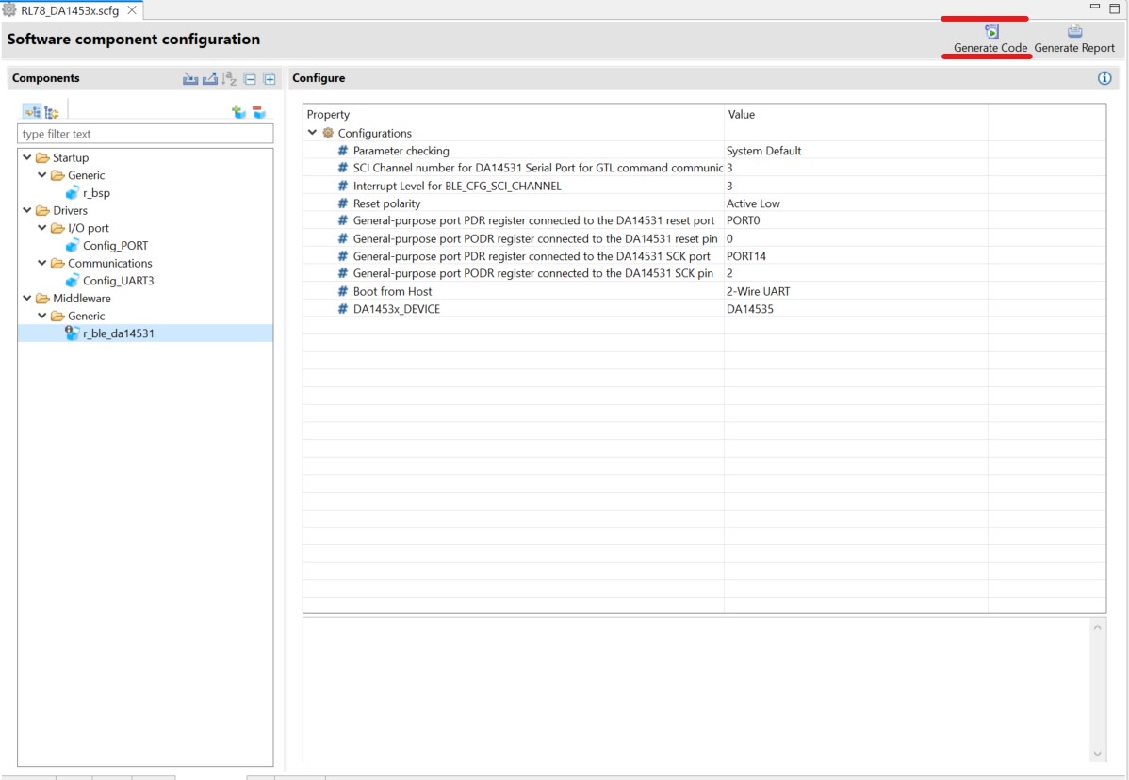Click the r_bsp component cube icon
Screen dimensions: 1129x780
(x=72, y=193)
